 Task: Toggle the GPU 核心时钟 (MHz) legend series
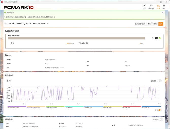point(55,107)
